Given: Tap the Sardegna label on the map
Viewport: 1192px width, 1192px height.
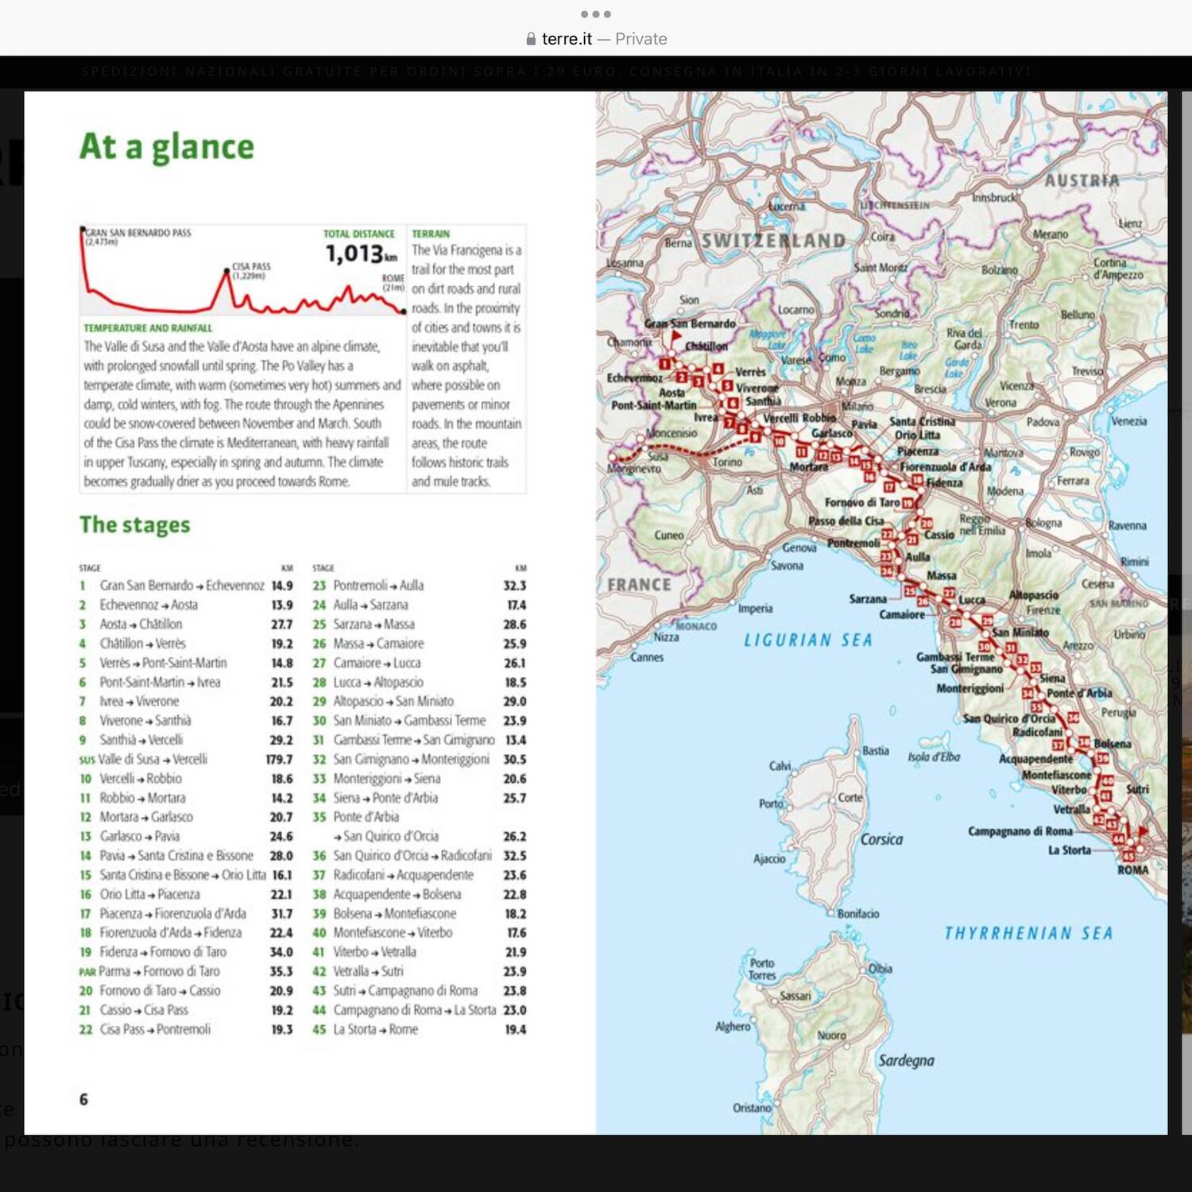Looking at the screenshot, I should [x=906, y=1061].
